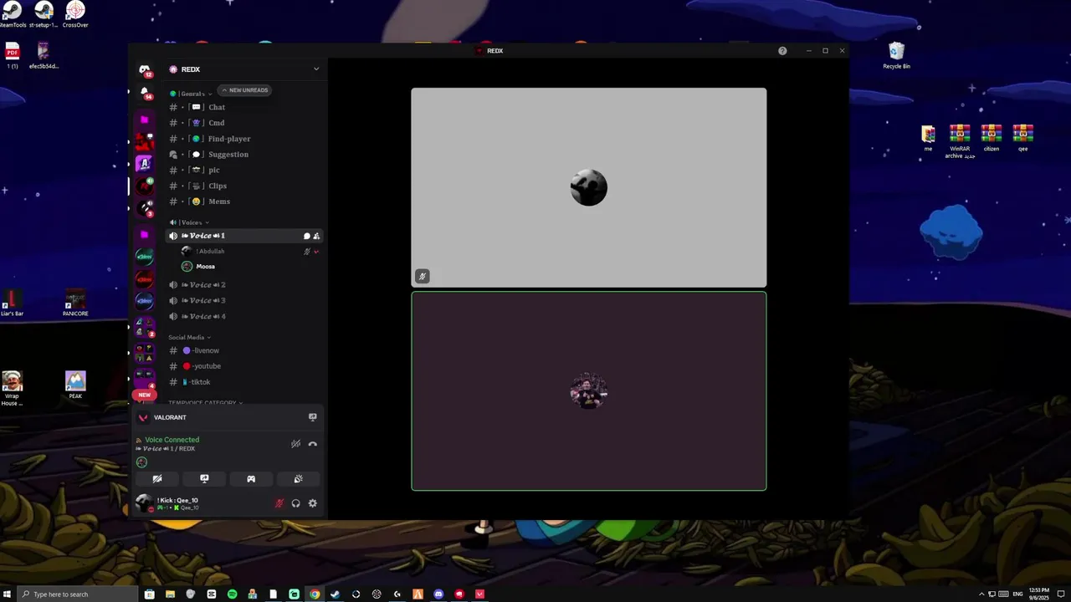Click the muted mic badge on top tile
Viewport: 1071px width, 602px height.
[x=423, y=276]
